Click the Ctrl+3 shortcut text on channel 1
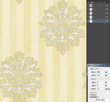The width and height of the screenshot is (110, 102). 107,5
